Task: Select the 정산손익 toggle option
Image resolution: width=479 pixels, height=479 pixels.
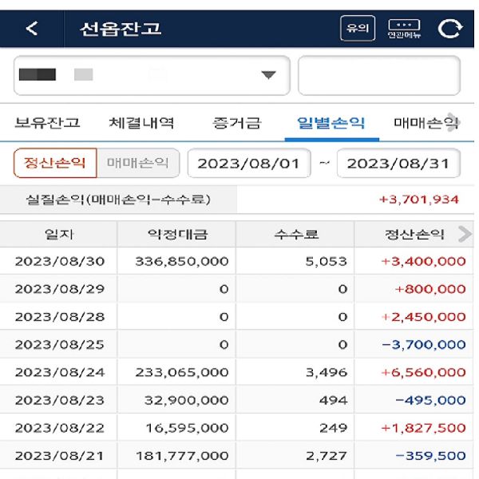Action: click(x=55, y=163)
